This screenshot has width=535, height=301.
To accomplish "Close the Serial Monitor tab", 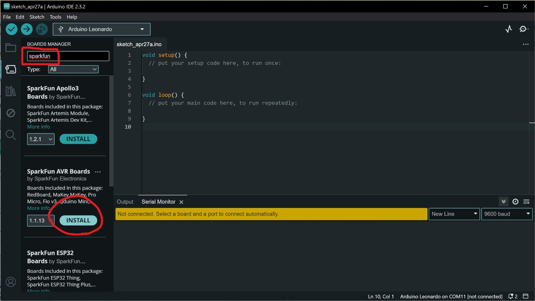I will tap(182, 202).
